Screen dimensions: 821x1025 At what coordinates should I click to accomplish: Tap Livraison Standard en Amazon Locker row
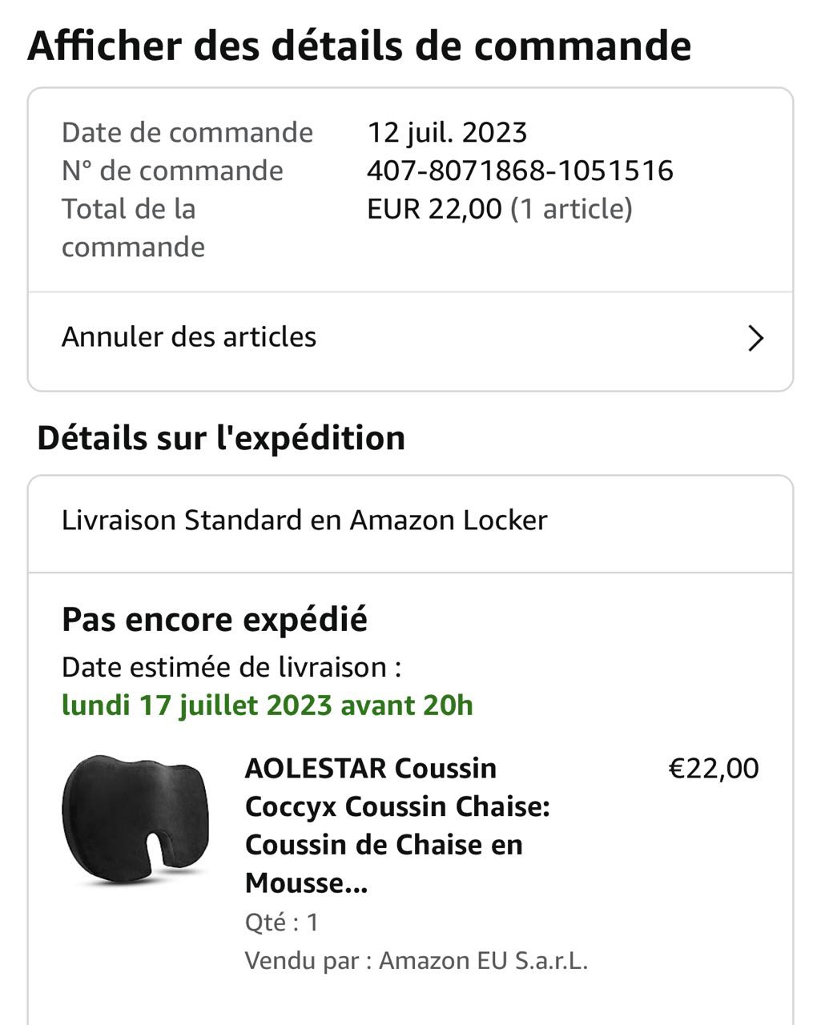304,521
